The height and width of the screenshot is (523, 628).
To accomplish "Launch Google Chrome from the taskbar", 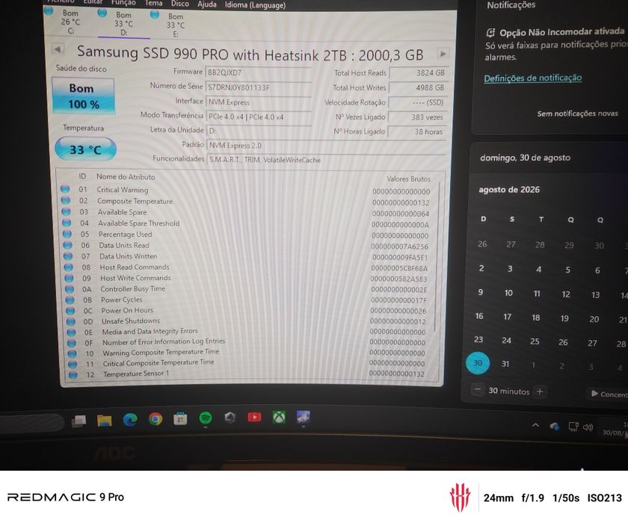I will pos(156,419).
